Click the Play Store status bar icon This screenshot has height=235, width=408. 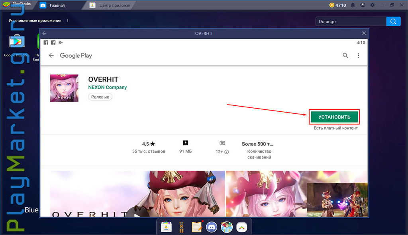pos(61,43)
